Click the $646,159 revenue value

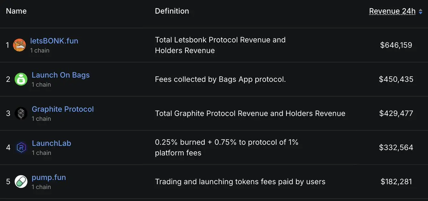point(396,45)
